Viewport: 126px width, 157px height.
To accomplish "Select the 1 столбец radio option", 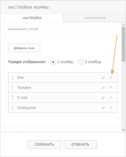I will click(53, 62).
